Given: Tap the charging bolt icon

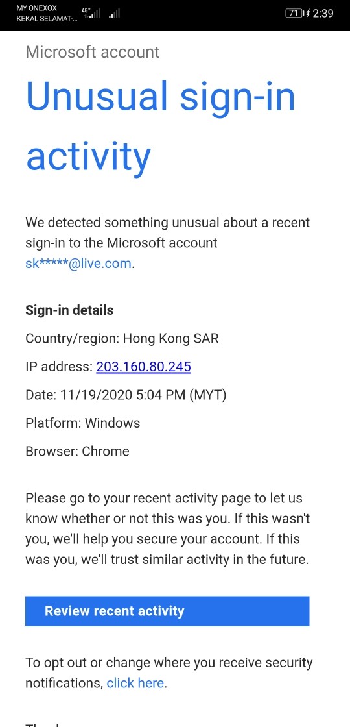Looking at the screenshot, I should click(x=308, y=14).
